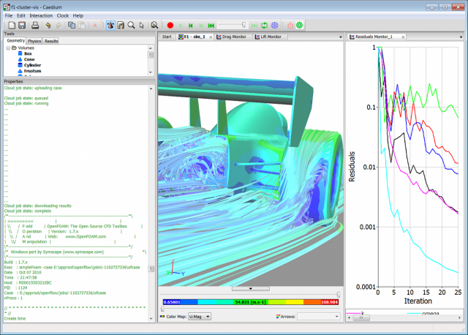468x335 pixels.
Task: Click the step backward playback icon
Action: coord(191,26)
